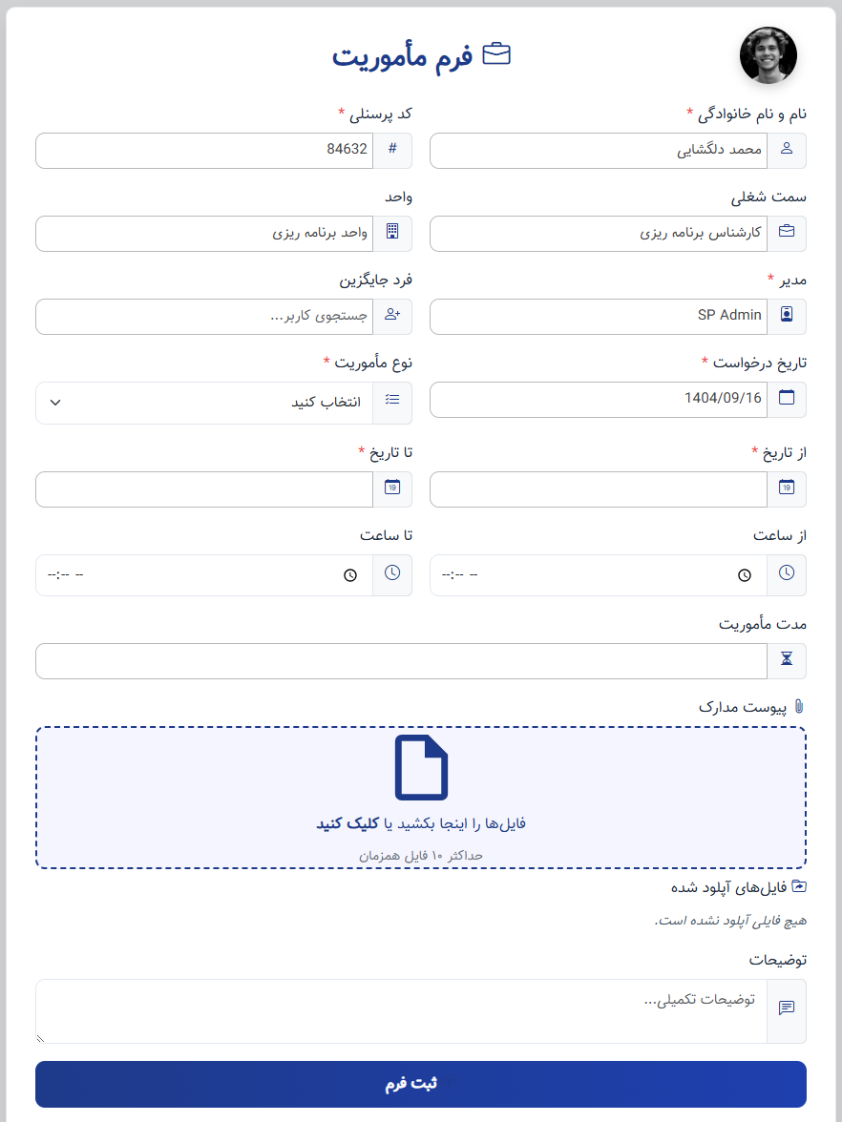Screen dimensions: 842x1122
Task: Click the paperclip icon near پیوست مدارک heading
Action: pos(800,706)
